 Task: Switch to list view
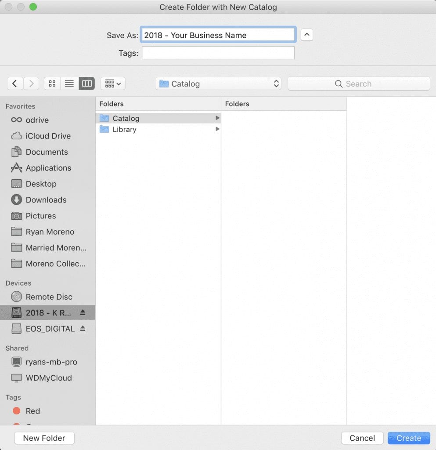pos(69,83)
